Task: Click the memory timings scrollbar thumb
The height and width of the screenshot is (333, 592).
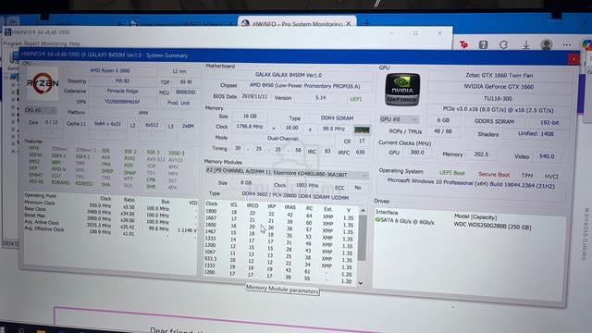Action: (x=362, y=238)
